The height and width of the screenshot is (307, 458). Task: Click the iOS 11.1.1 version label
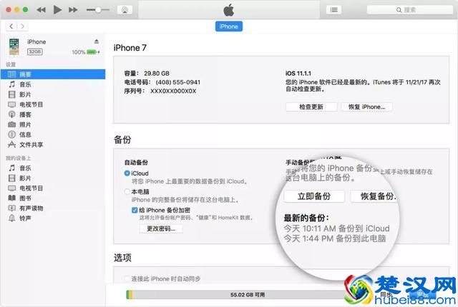tap(298, 74)
